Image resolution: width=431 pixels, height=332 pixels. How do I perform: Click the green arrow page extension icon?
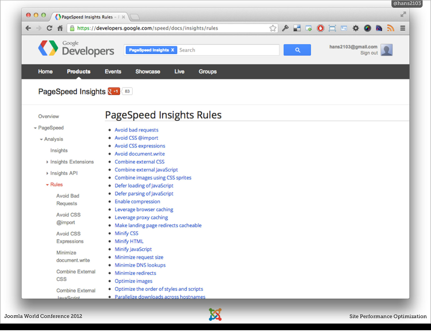pos(309,28)
